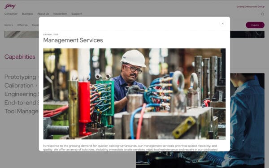Open the Tool Management capability item

tap(22, 111)
